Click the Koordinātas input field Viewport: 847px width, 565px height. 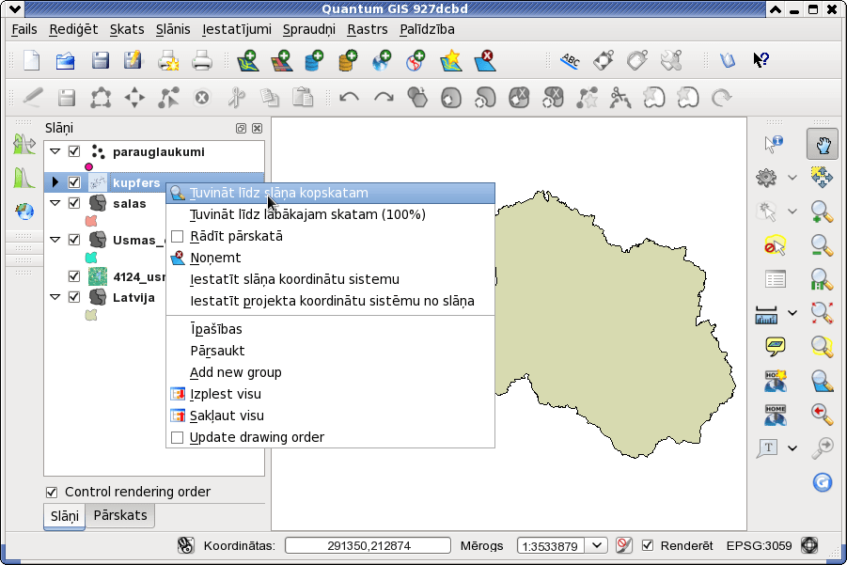(x=368, y=545)
